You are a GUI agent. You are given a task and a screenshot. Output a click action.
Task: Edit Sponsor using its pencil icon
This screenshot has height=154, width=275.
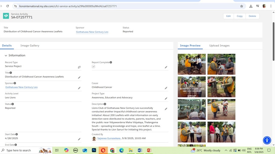point(79,88)
